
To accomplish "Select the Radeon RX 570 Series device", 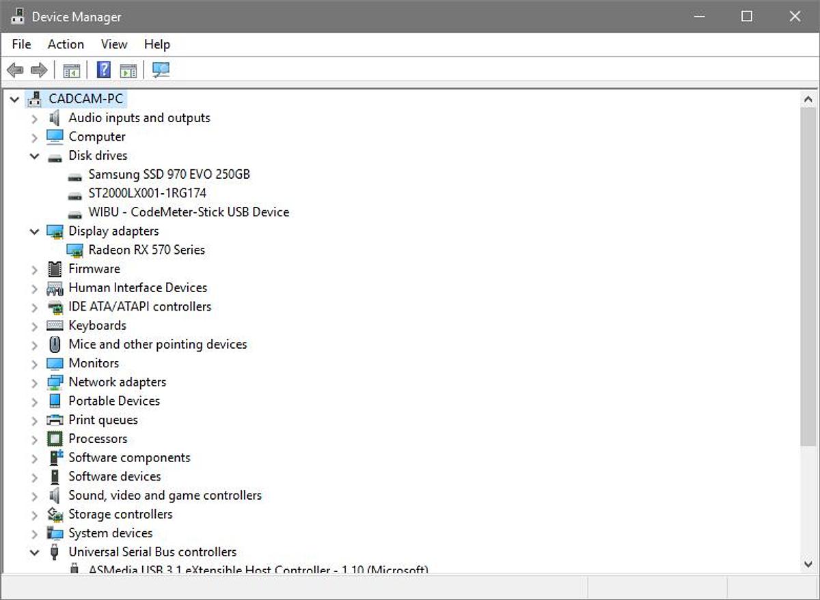I will click(x=146, y=250).
